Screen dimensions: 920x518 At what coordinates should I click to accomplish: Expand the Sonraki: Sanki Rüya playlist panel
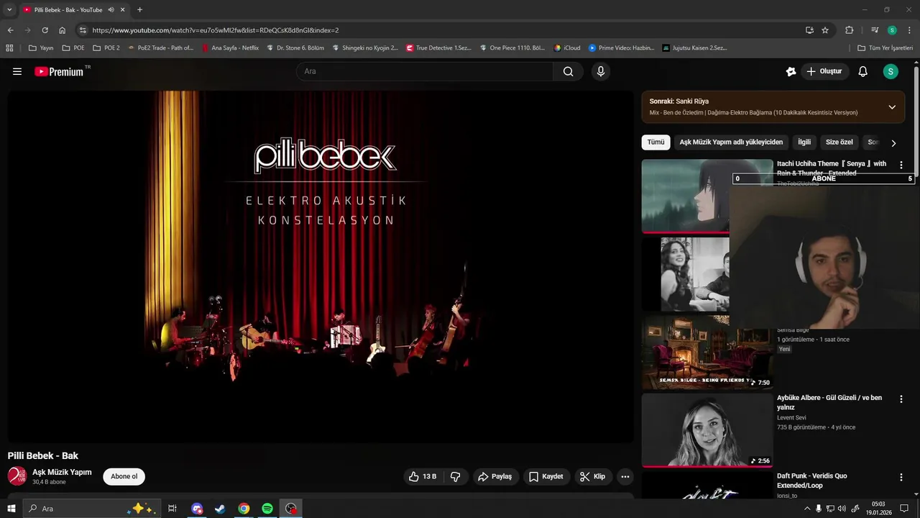pos(892,107)
